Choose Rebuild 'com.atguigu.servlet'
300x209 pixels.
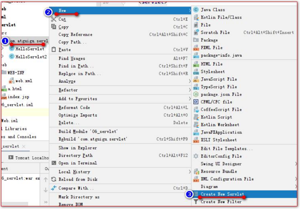120,139
